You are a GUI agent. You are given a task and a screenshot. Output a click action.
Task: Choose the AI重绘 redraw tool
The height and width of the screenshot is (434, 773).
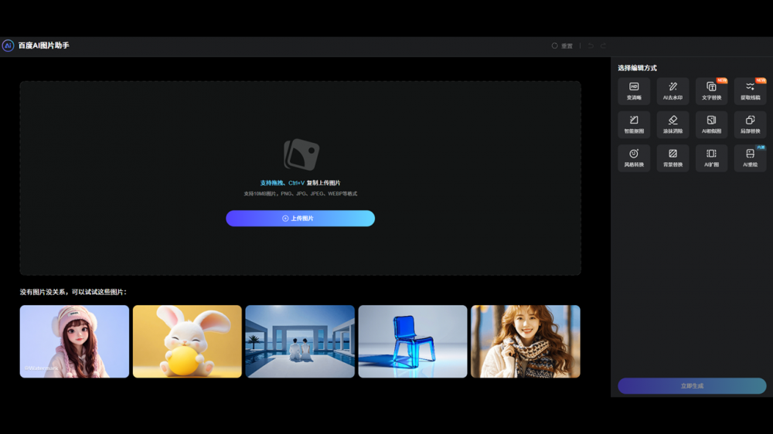750,158
